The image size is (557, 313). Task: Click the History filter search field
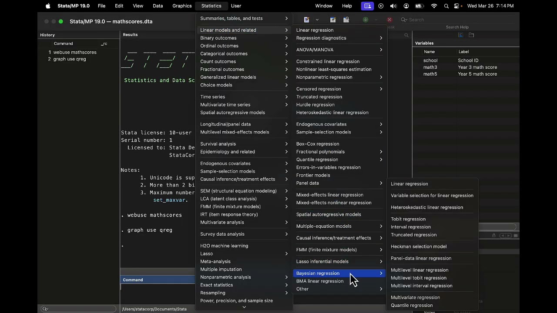pos(78,309)
